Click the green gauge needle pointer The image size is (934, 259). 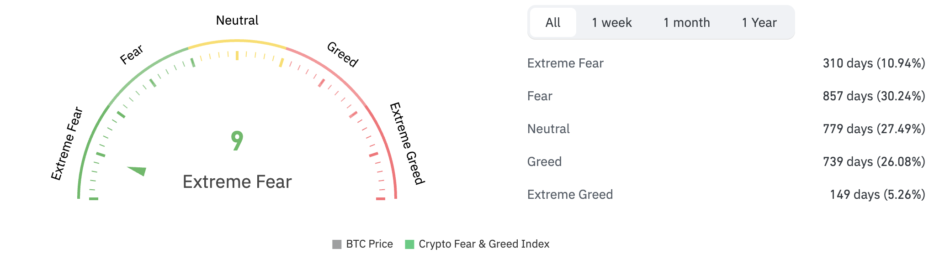[x=138, y=171]
